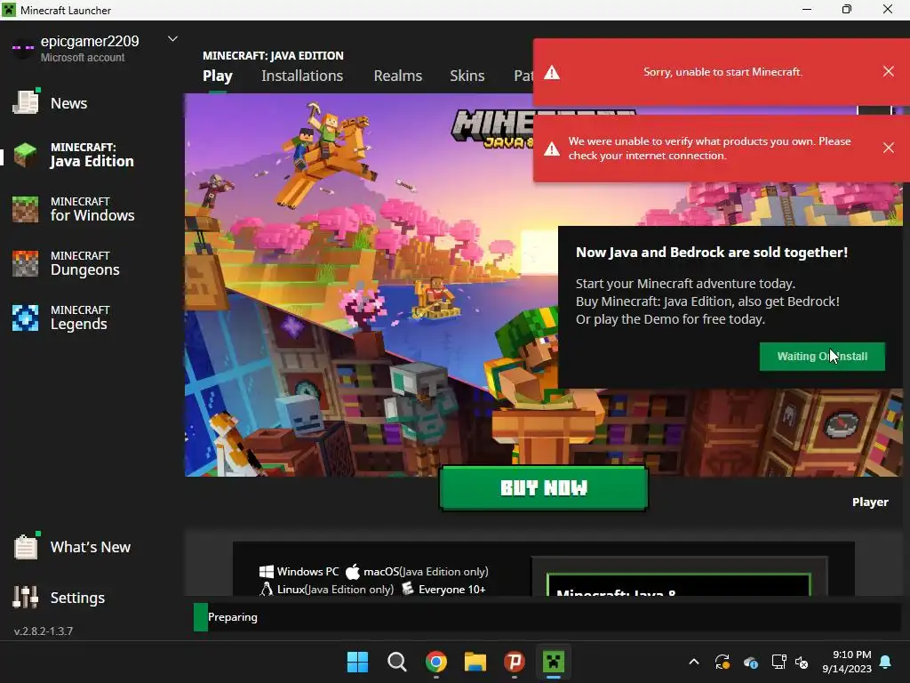Open the News section icon
The image size is (910, 683).
(26, 102)
